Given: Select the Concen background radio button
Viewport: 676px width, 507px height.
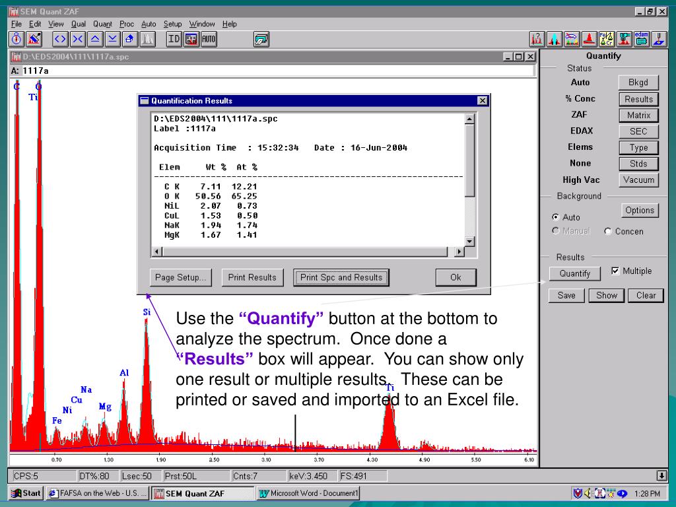Looking at the screenshot, I should (x=608, y=232).
